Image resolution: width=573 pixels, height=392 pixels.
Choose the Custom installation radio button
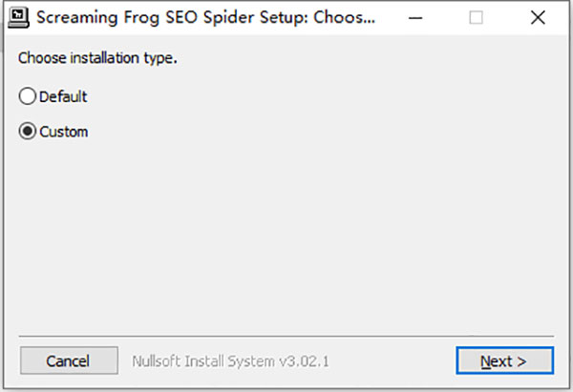[28, 132]
